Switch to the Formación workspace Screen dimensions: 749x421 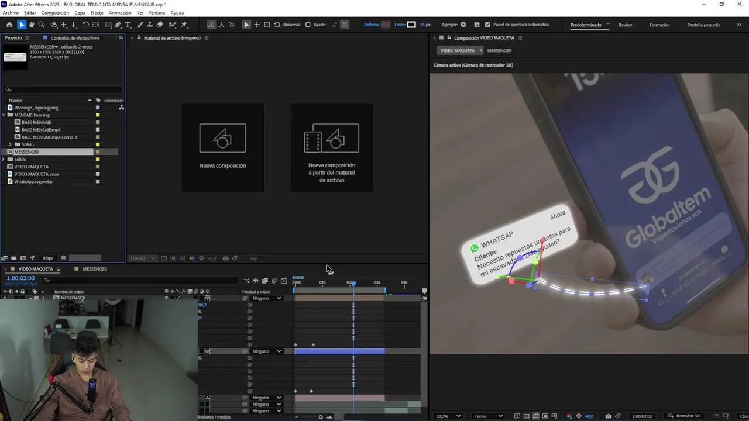(659, 25)
